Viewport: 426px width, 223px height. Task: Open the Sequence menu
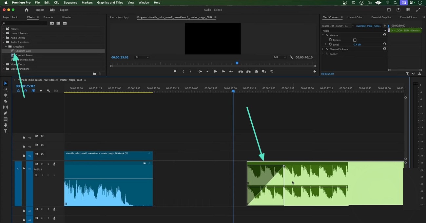70,3
